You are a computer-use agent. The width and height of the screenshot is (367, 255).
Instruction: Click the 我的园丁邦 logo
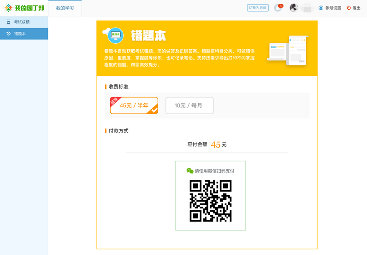(24, 8)
